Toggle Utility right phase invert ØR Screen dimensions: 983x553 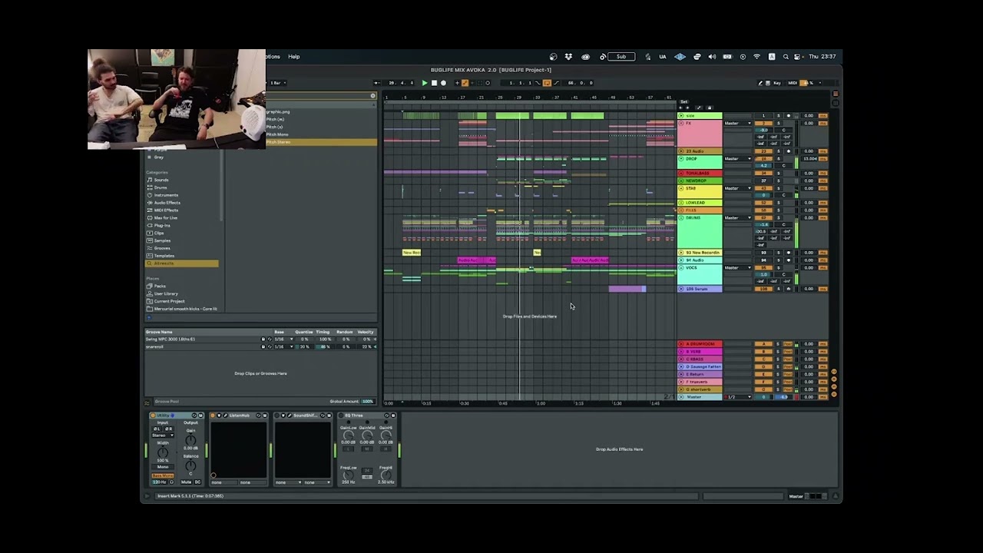coord(168,429)
